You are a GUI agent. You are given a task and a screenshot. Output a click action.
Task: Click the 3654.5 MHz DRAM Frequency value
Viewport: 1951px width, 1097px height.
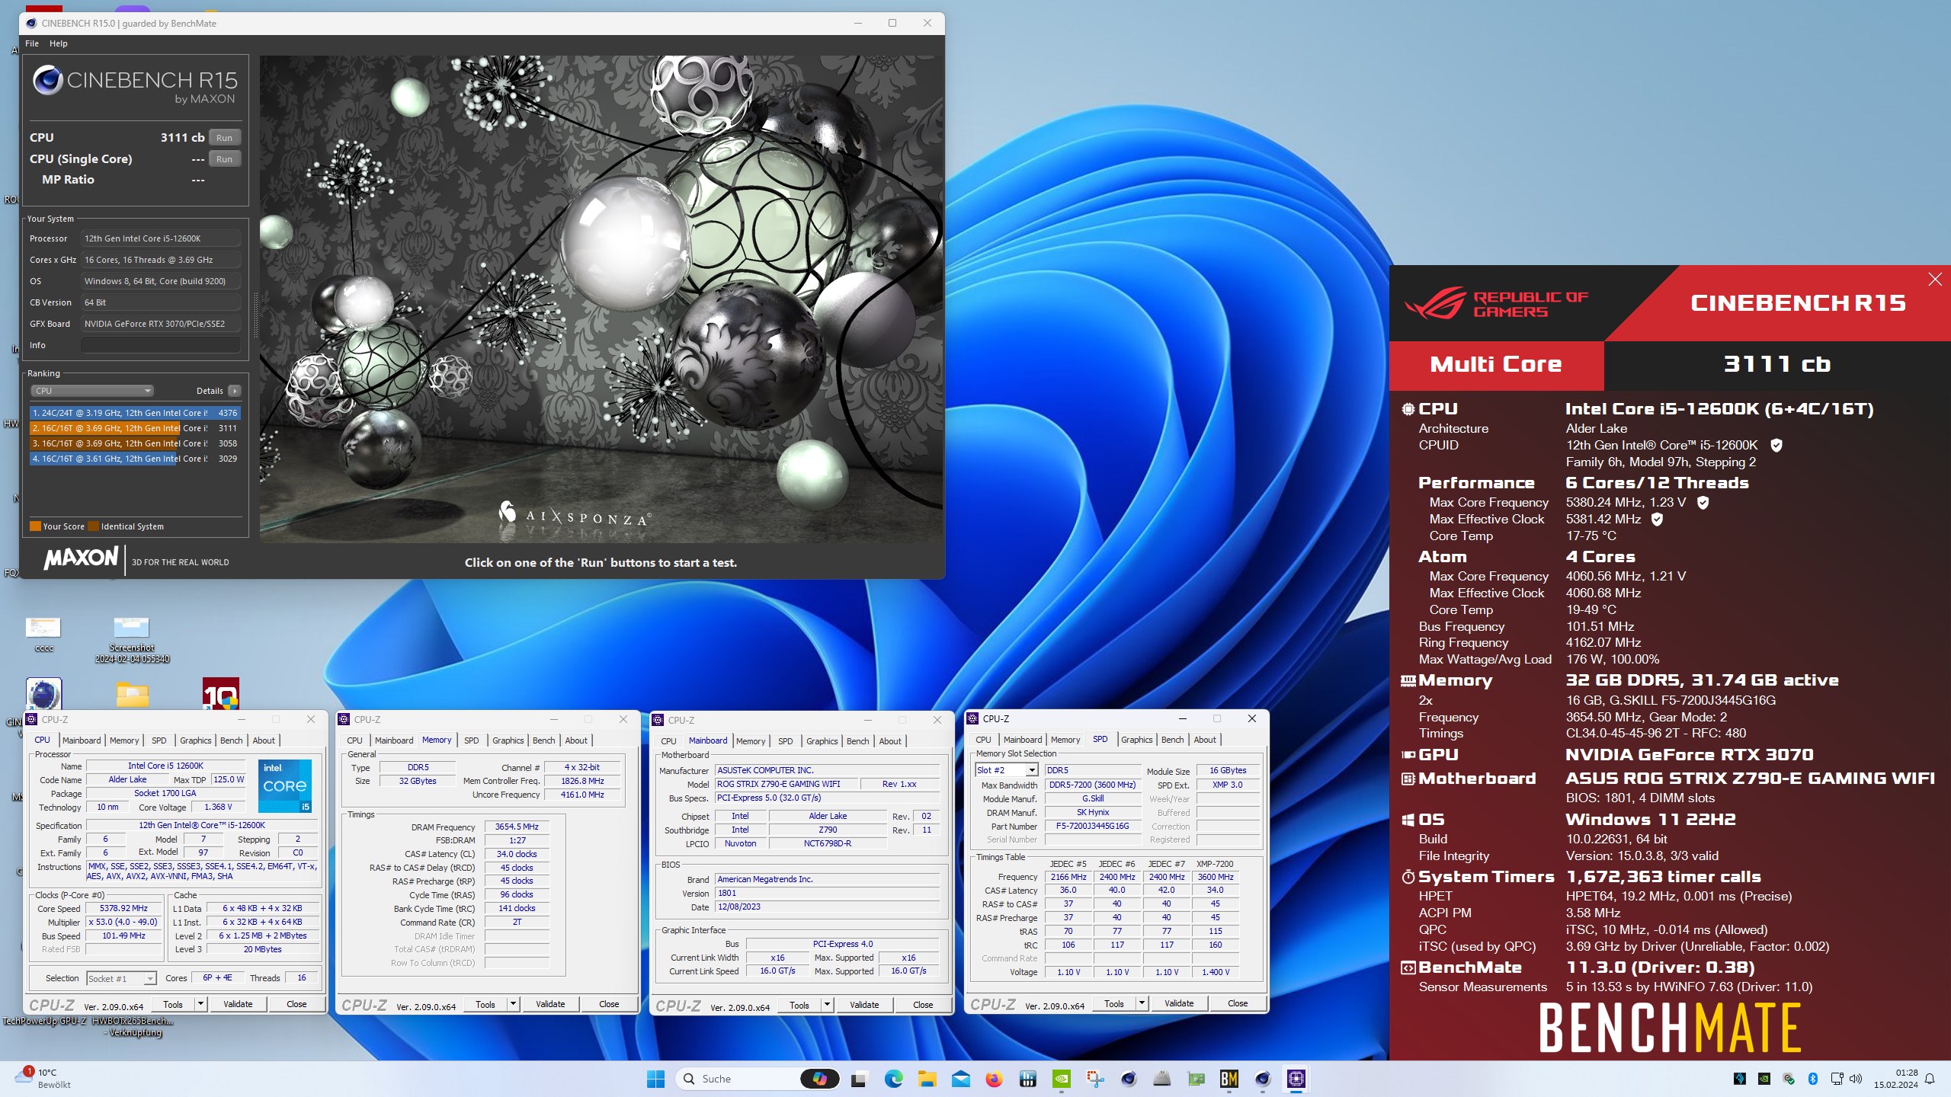tap(517, 827)
